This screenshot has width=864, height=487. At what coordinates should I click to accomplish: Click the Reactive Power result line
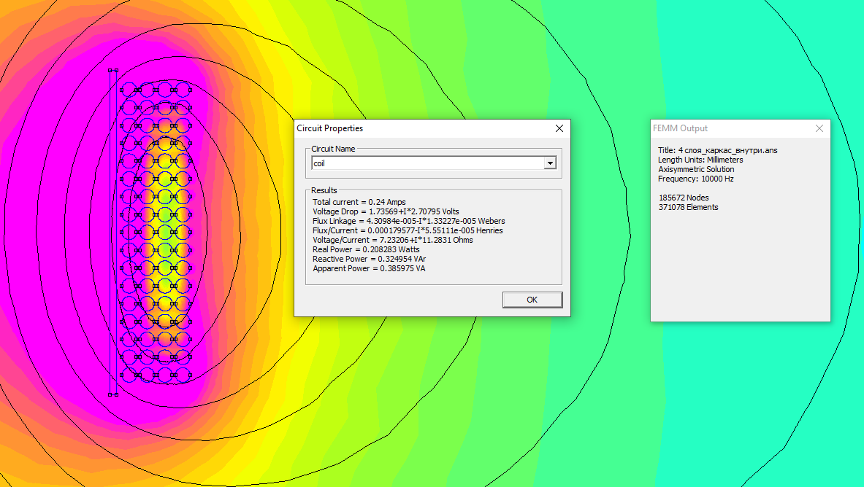(x=369, y=259)
